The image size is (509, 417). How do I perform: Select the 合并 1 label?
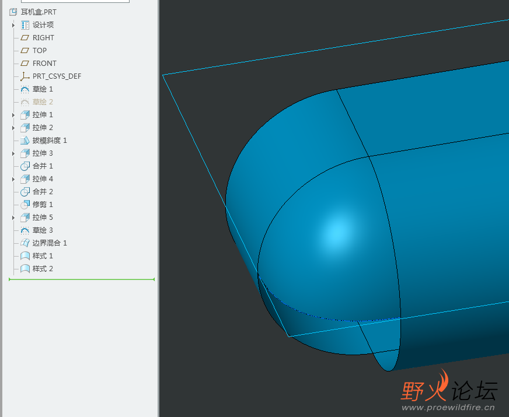pos(43,166)
